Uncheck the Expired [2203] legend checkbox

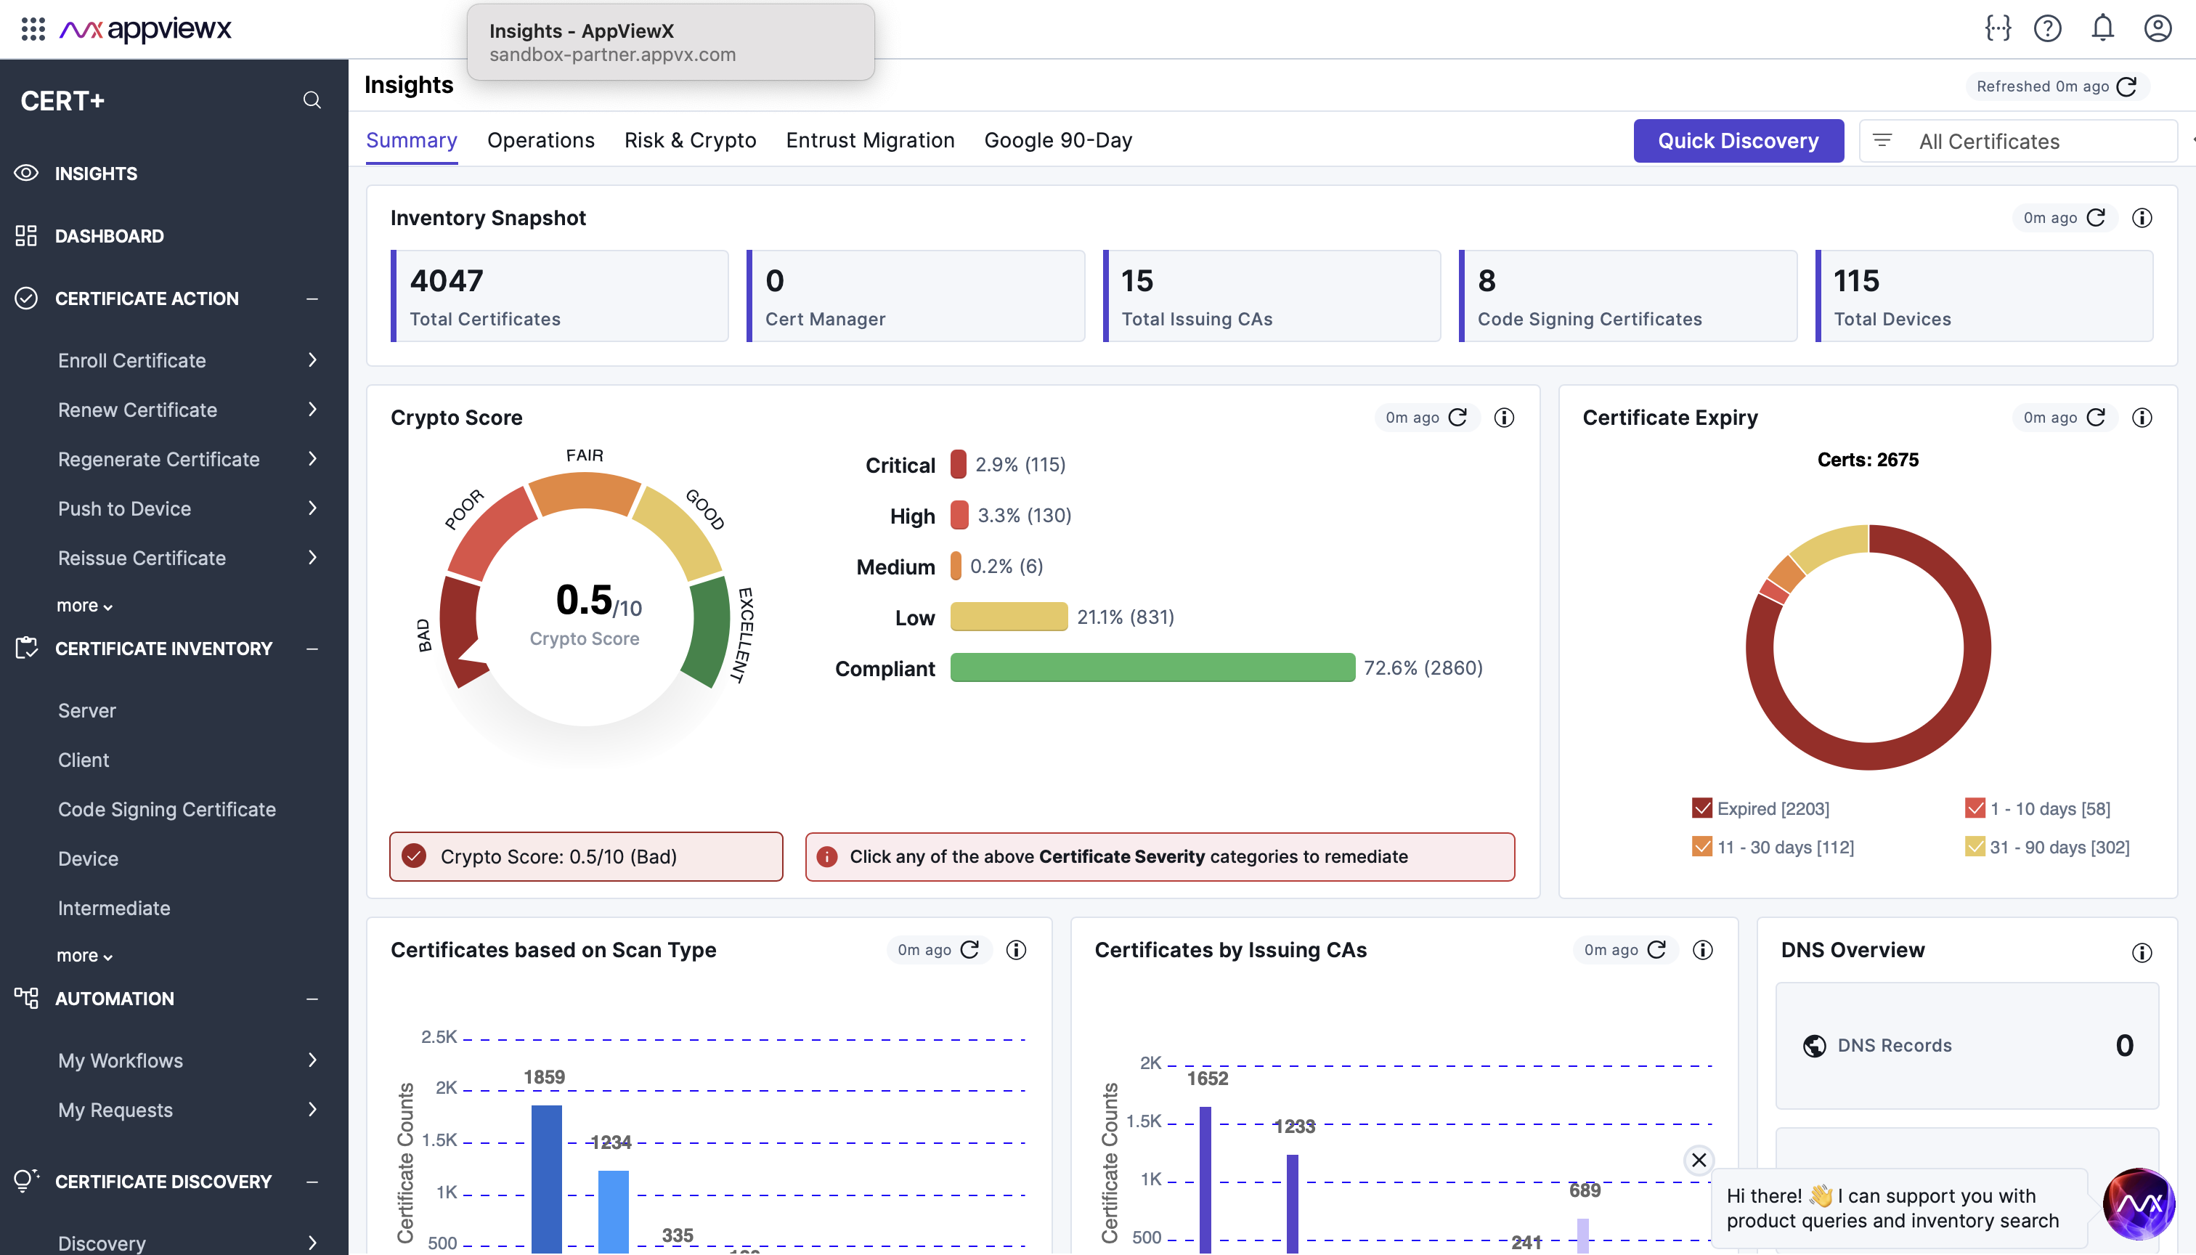(1701, 808)
